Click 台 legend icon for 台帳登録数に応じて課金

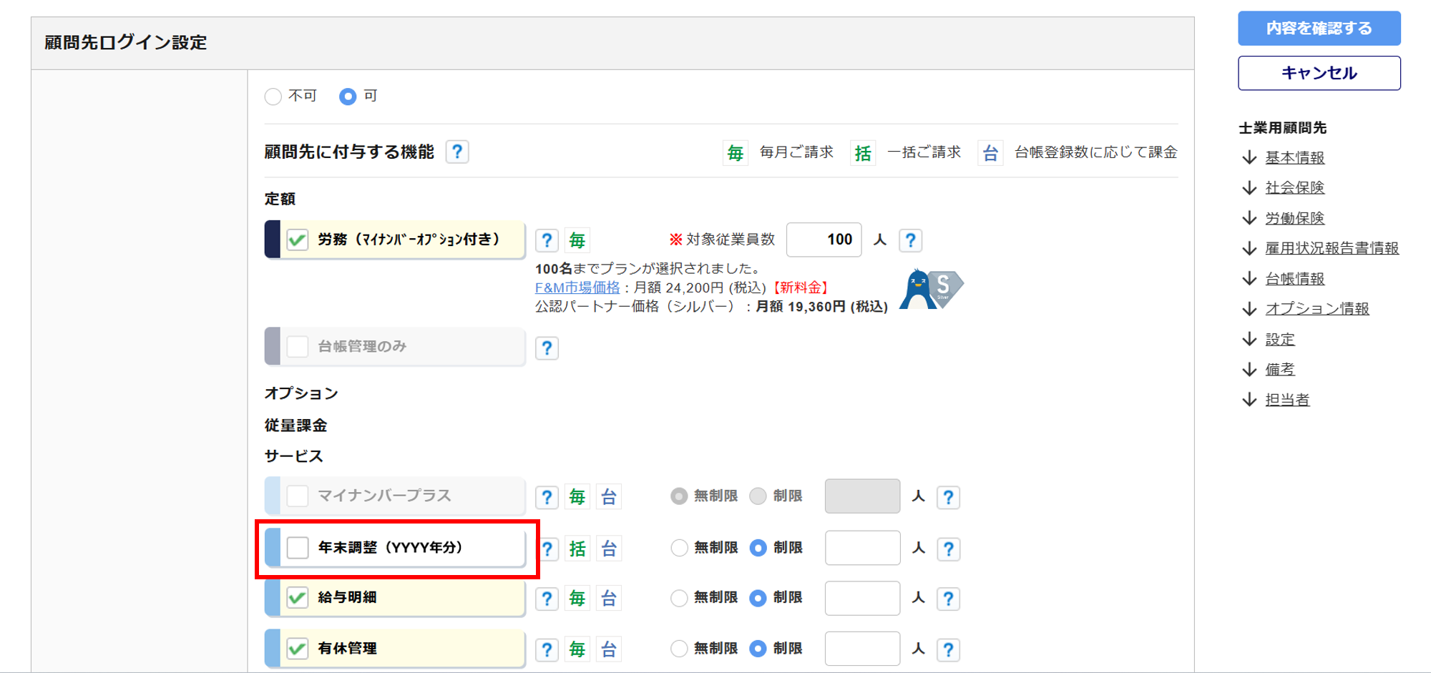pos(990,152)
